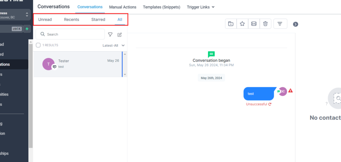The height and width of the screenshot is (162, 341).
Task: Tick the select-all results checkbox
Action: point(38,45)
